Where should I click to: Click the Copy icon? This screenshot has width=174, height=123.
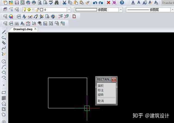(x=70, y=2)
